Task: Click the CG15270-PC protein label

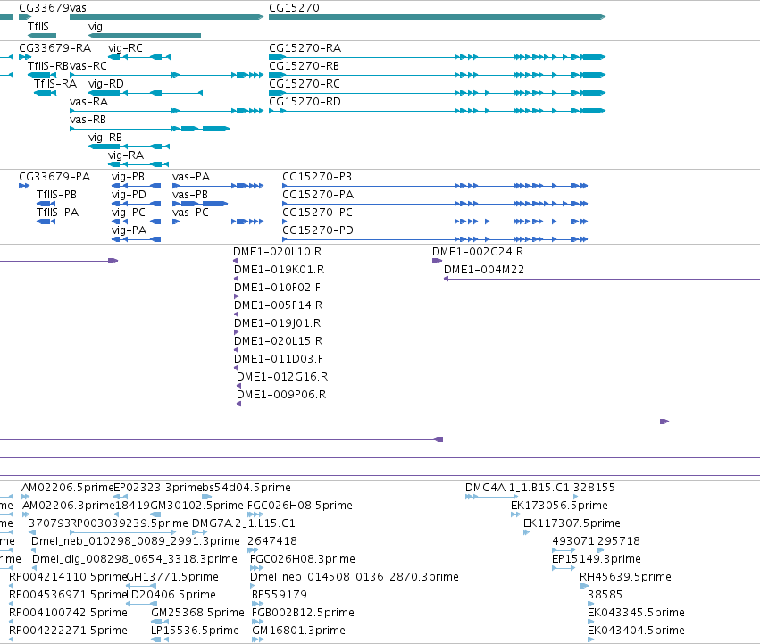Action: point(317,213)
